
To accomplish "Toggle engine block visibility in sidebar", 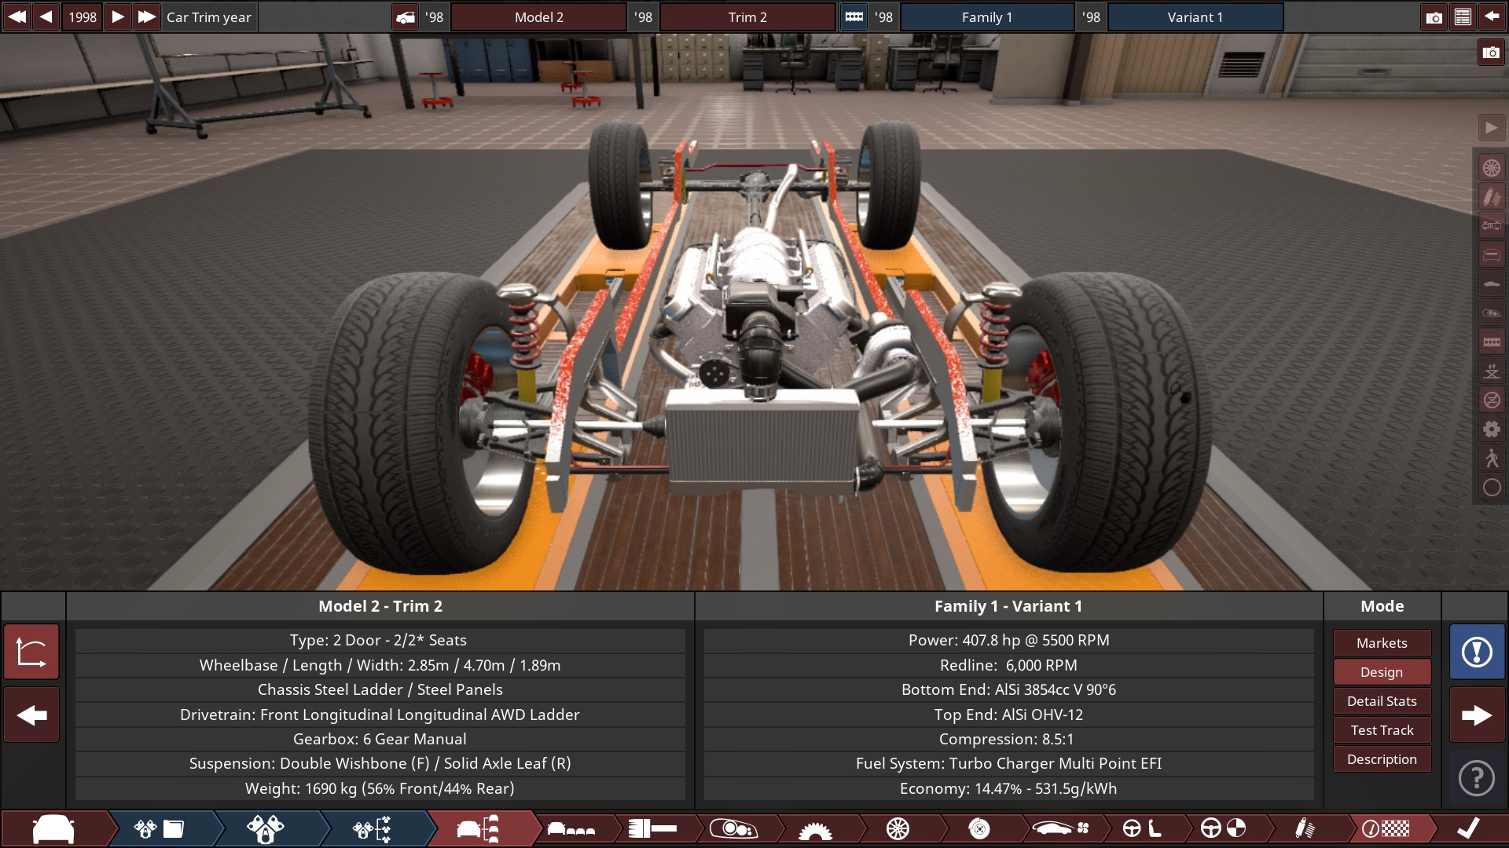I will point(1491,342).
